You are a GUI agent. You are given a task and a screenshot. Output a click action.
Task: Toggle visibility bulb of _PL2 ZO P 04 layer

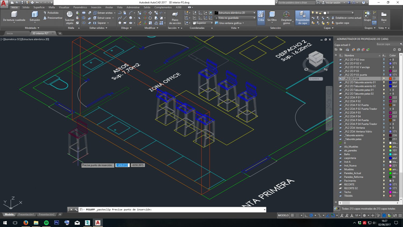(384, 79)
